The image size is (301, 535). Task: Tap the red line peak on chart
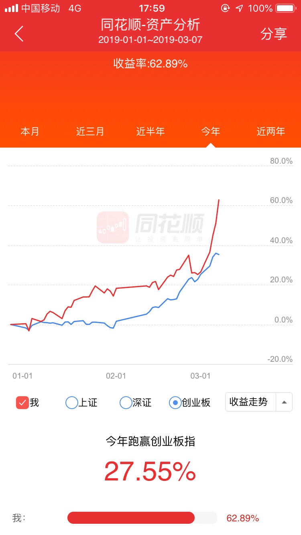pos(219,200)
